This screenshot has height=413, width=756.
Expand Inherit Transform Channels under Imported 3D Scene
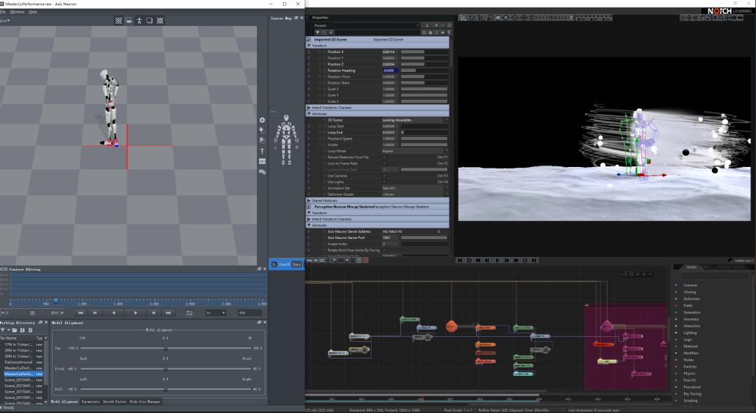[309, 108]
